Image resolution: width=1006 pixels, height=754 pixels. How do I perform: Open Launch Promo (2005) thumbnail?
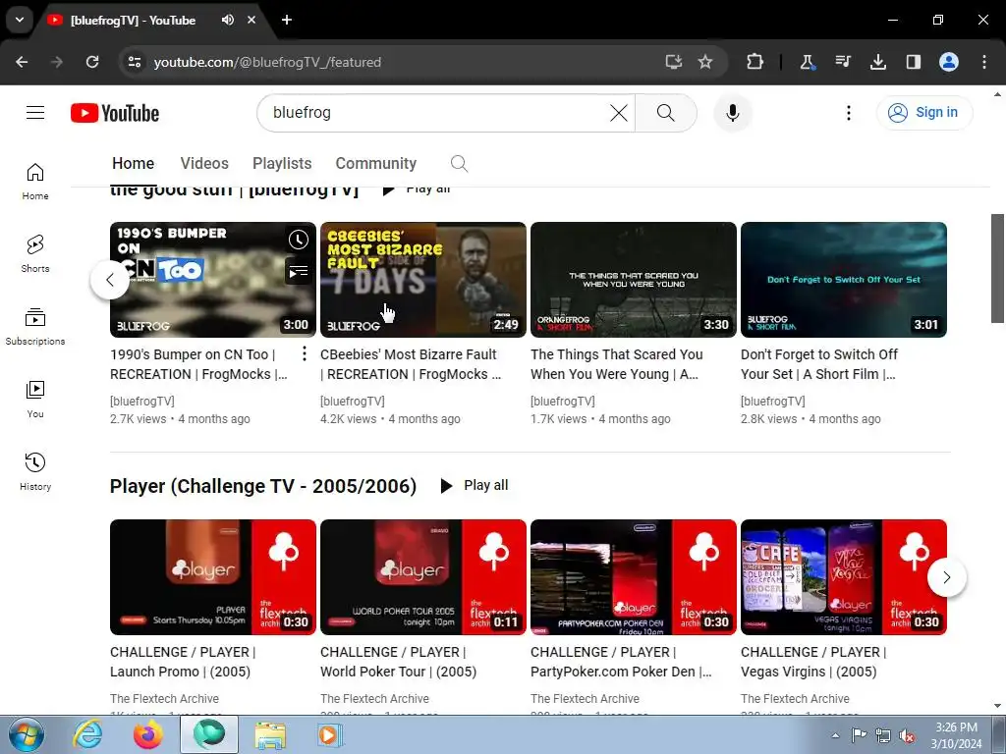pyautogui.click(x=213, y=577)
